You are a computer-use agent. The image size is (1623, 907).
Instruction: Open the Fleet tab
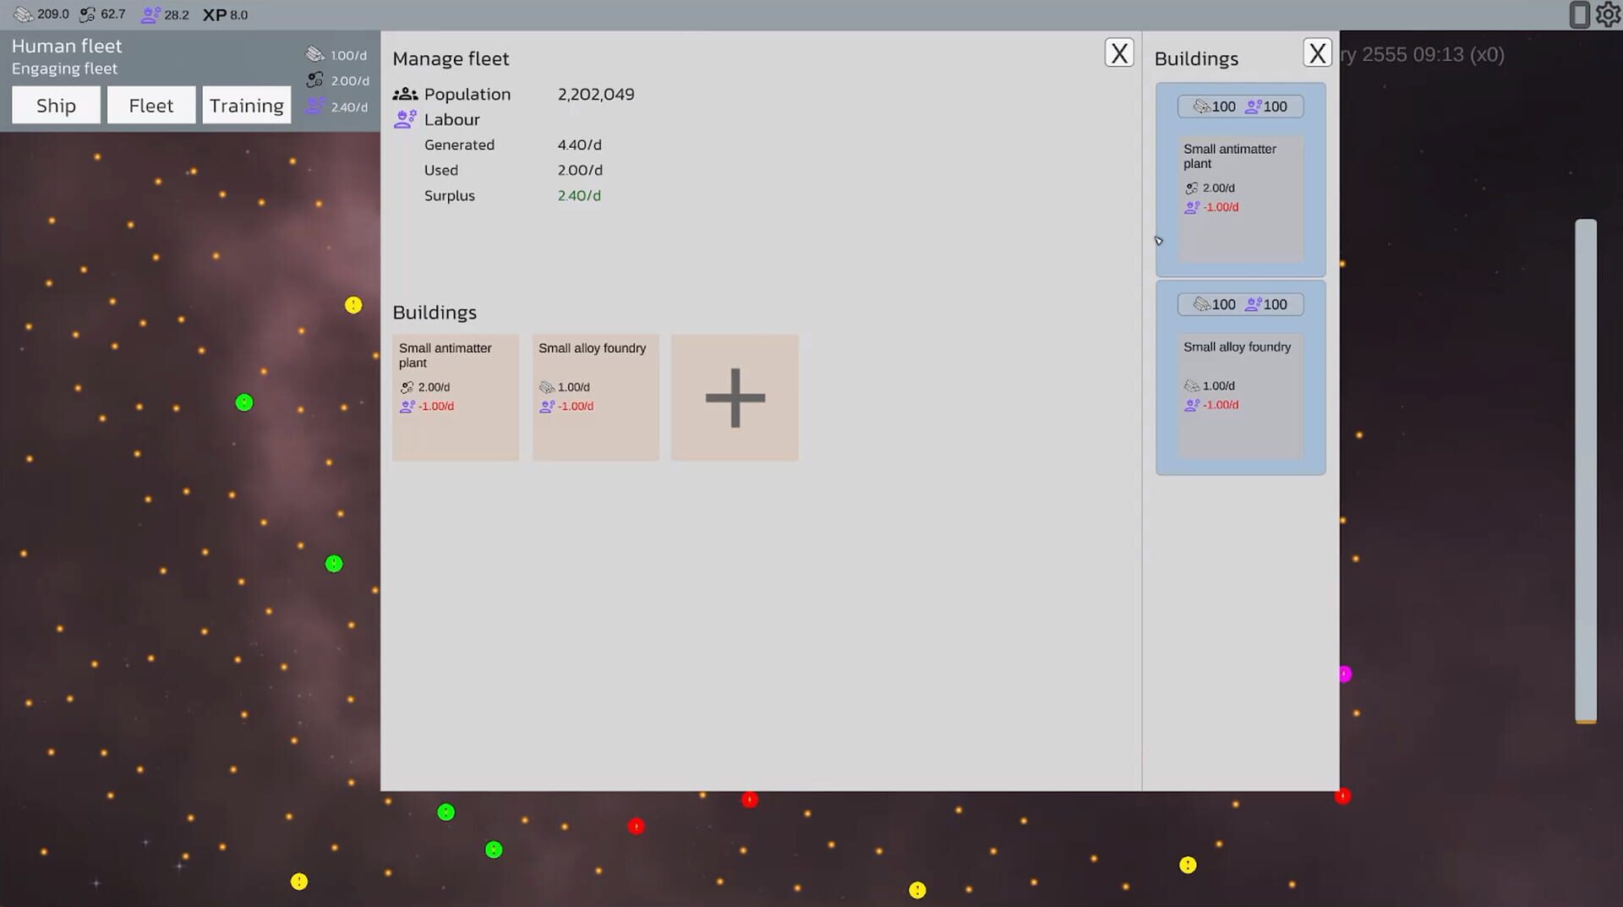(x=151, y=105)
